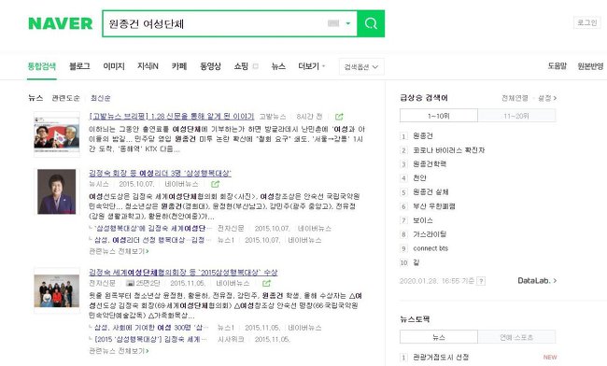Click the 원본반영 link

pos(590,66)
